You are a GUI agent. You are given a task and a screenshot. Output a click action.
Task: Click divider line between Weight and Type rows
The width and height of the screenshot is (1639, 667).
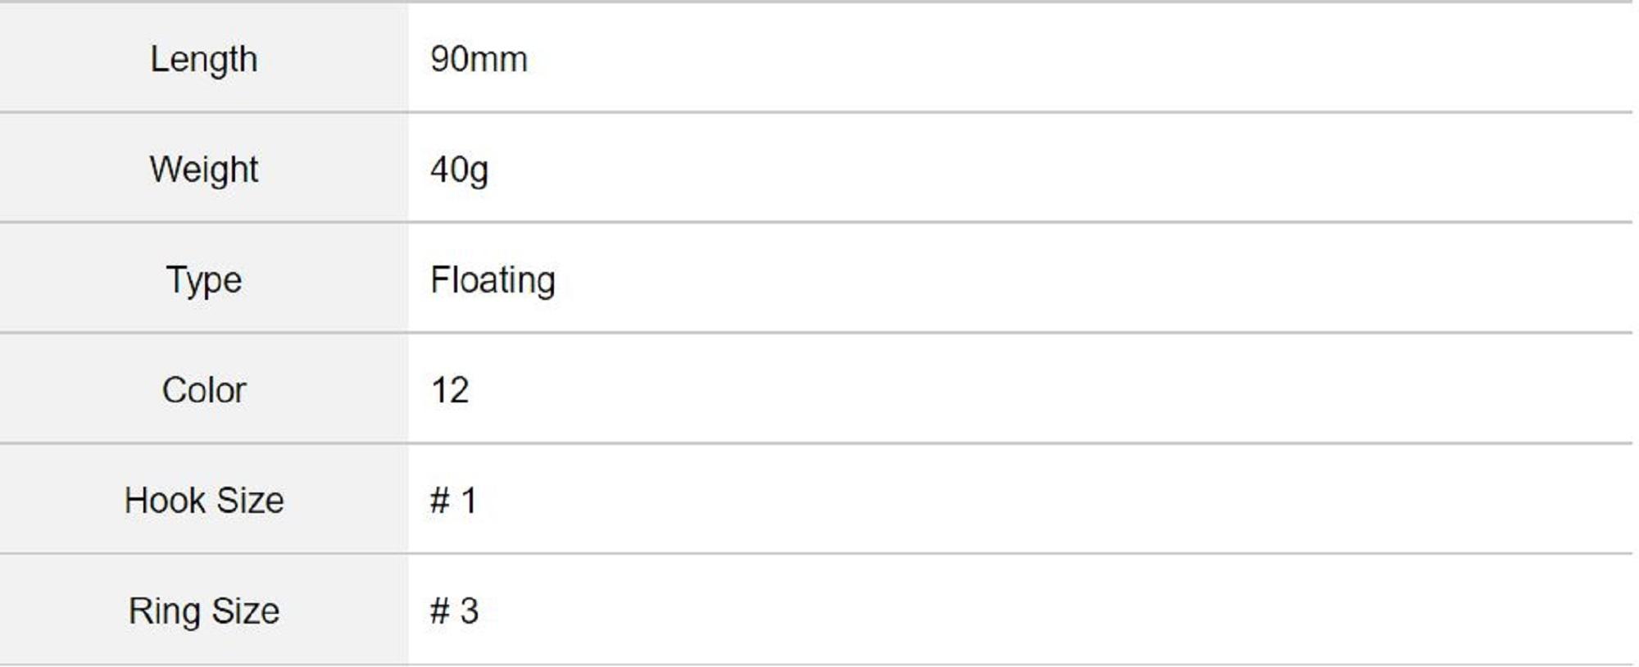[819, 222]
